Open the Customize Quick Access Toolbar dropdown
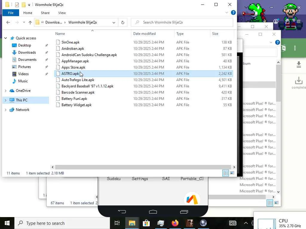Image resolution: width=306 pixels, height=229 pixels. 29,5
